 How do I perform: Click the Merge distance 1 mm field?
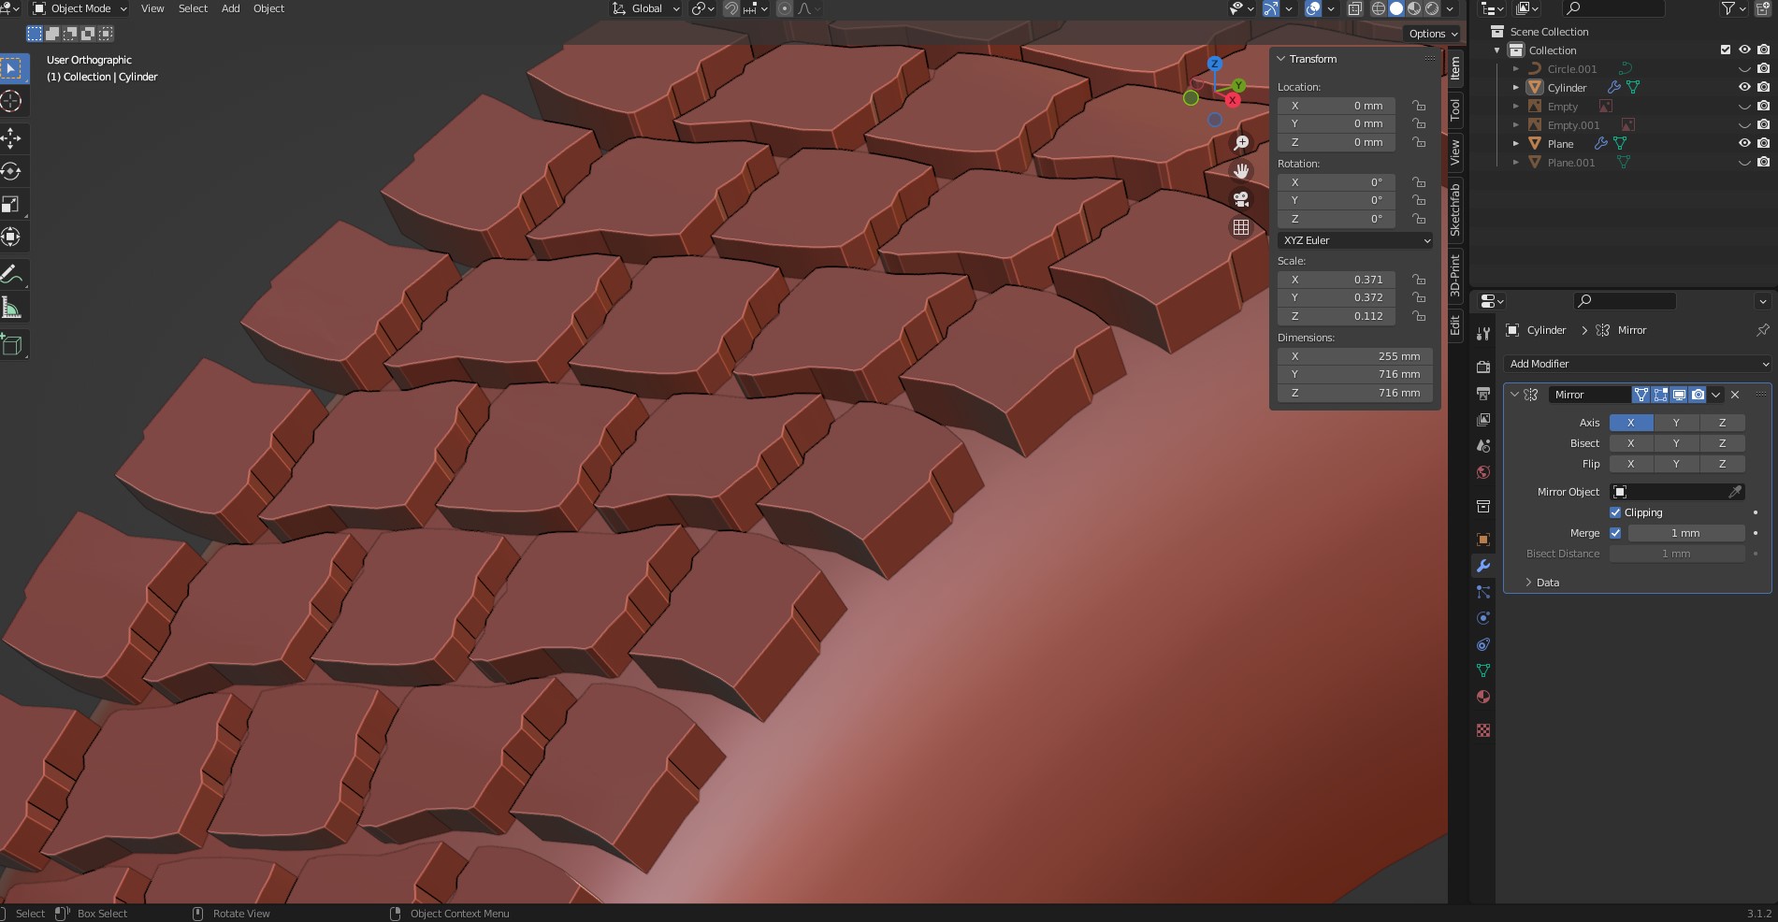coord(1685,533)
